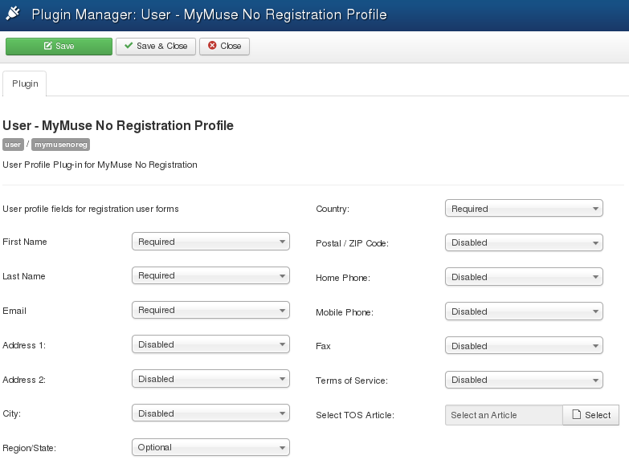Image resolution: width=629 pixels, height=464 pixels.
Task: Expand the Email field dropdown
Action: (x=210, y=311)
